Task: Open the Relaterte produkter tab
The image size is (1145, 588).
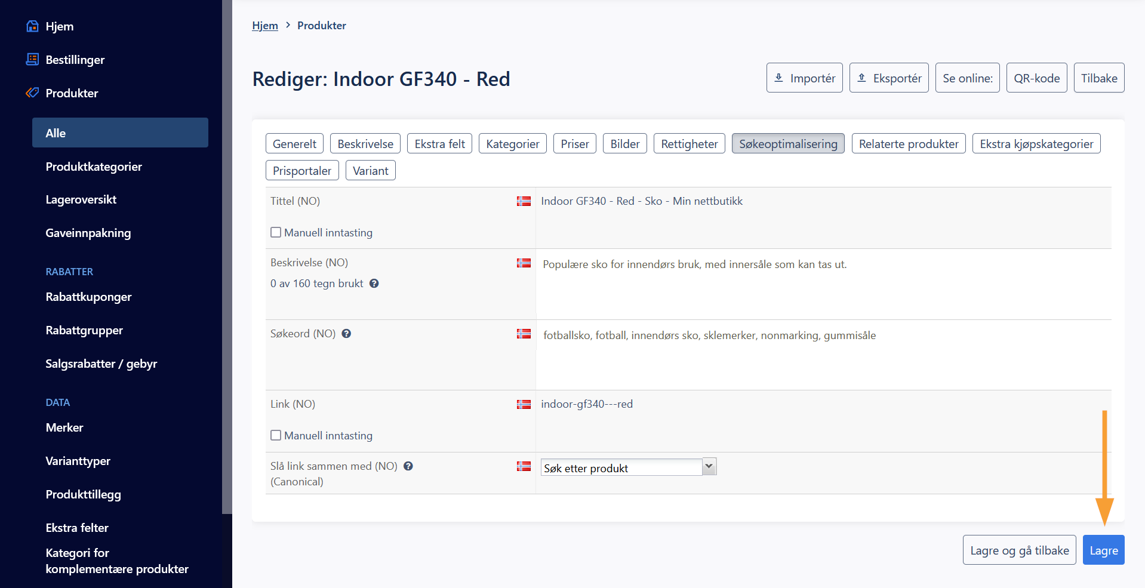Action: click(x=909, y=144)
